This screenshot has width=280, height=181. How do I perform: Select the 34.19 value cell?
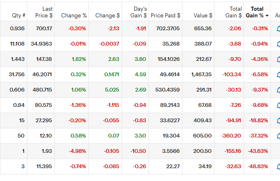pos(198,167)
